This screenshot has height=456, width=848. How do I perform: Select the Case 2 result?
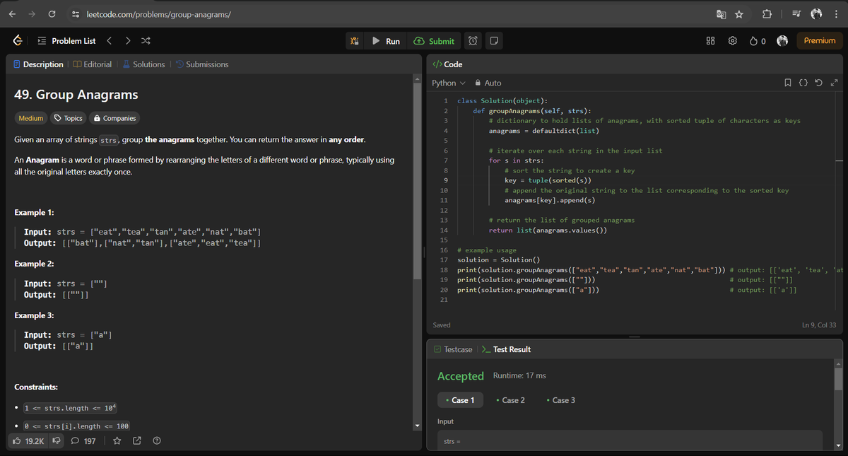coord(510,400)
